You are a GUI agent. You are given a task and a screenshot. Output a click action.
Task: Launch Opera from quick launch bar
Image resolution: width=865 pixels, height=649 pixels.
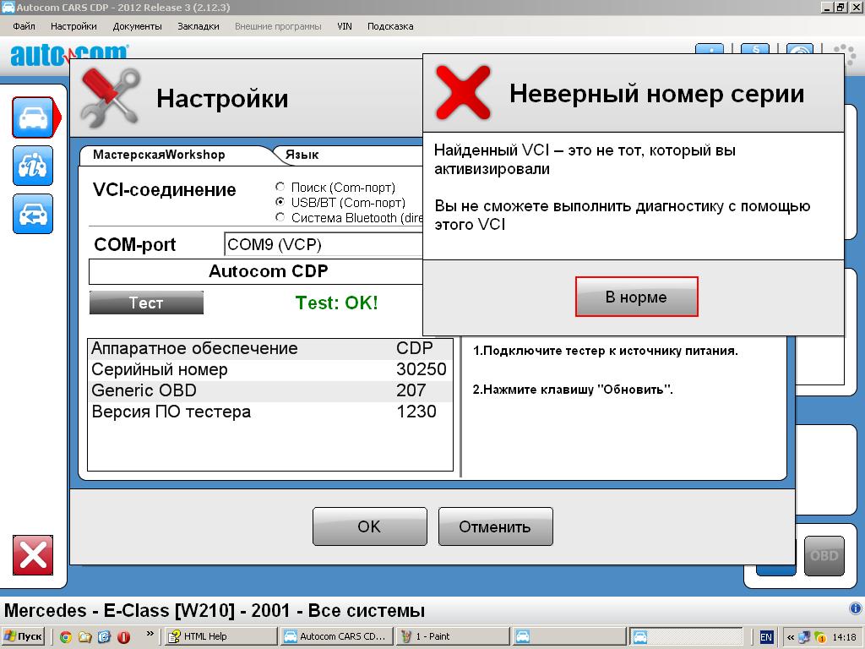[x=124, y=637]
